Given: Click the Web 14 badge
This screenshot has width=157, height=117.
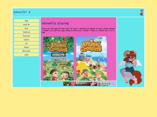Looking at the screenshot, I should 69,84.
